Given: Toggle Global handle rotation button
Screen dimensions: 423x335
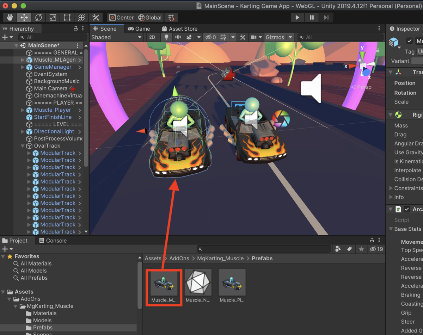Looking at the screenshot, I should click(x=150, y=18).
